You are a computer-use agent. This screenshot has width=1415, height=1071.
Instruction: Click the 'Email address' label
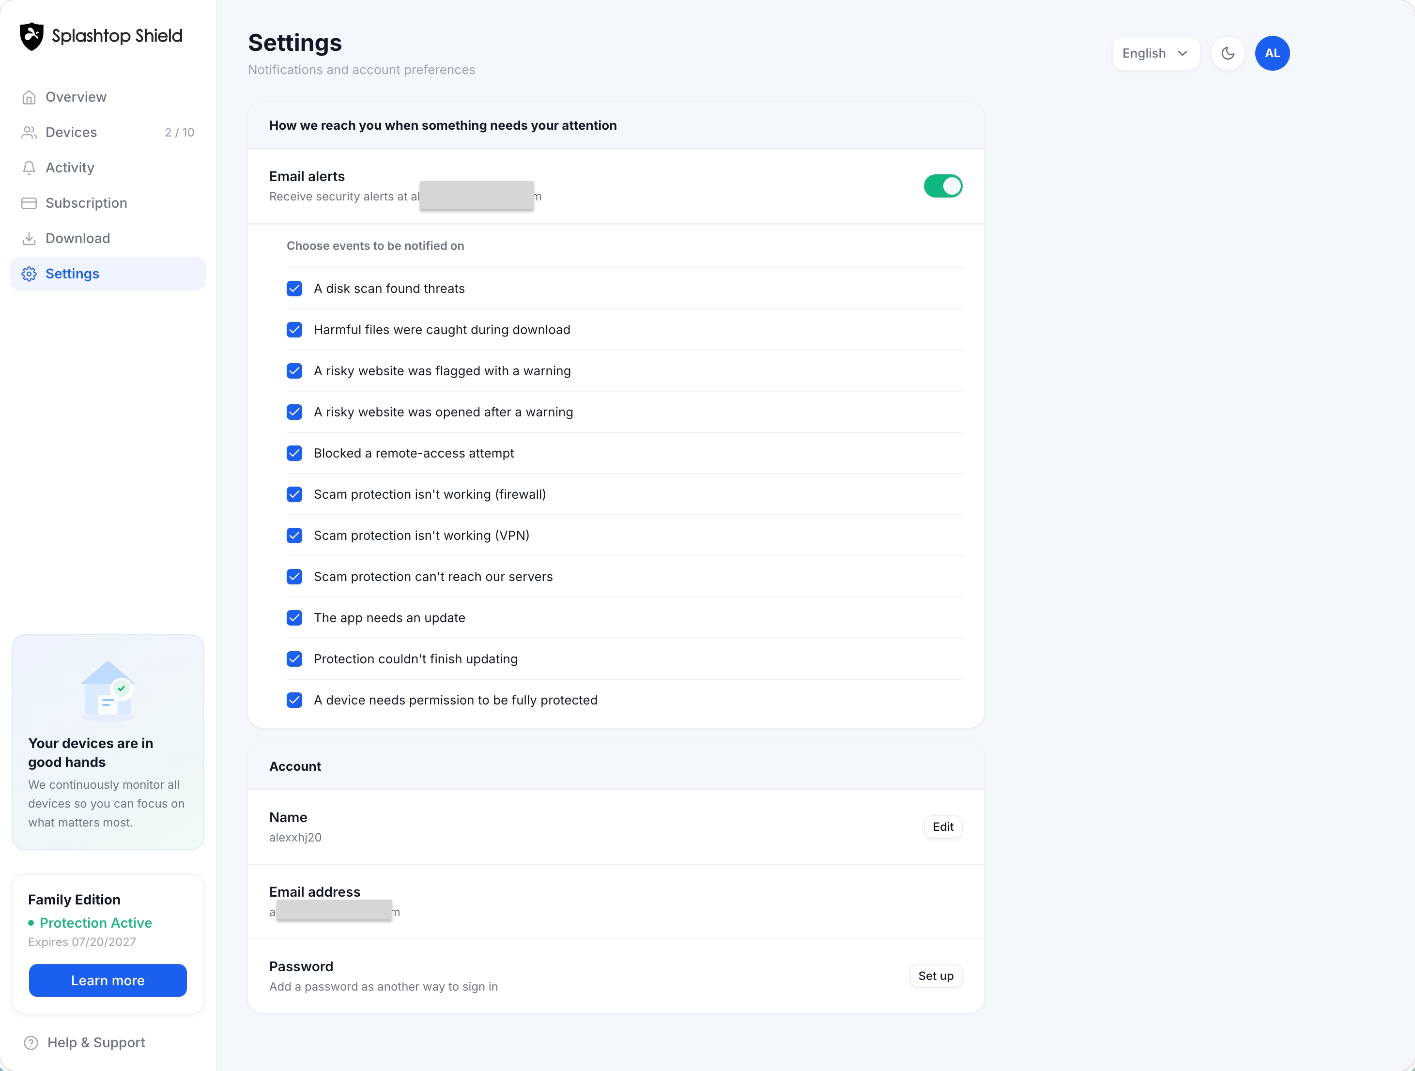click(x=315, y=892)
